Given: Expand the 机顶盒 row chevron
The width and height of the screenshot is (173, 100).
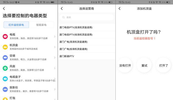Looking at the screenshot, I should tap(55, 47).
